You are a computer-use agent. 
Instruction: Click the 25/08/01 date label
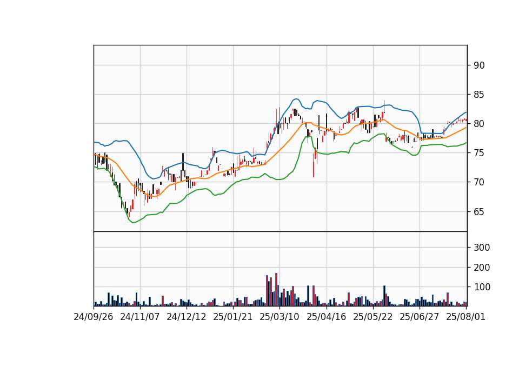(465, 317)
